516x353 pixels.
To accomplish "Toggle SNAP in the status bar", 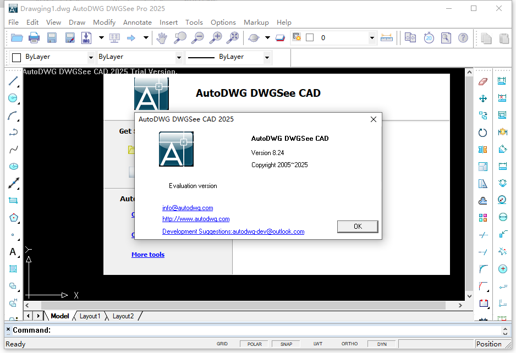I will coord(285,344).
